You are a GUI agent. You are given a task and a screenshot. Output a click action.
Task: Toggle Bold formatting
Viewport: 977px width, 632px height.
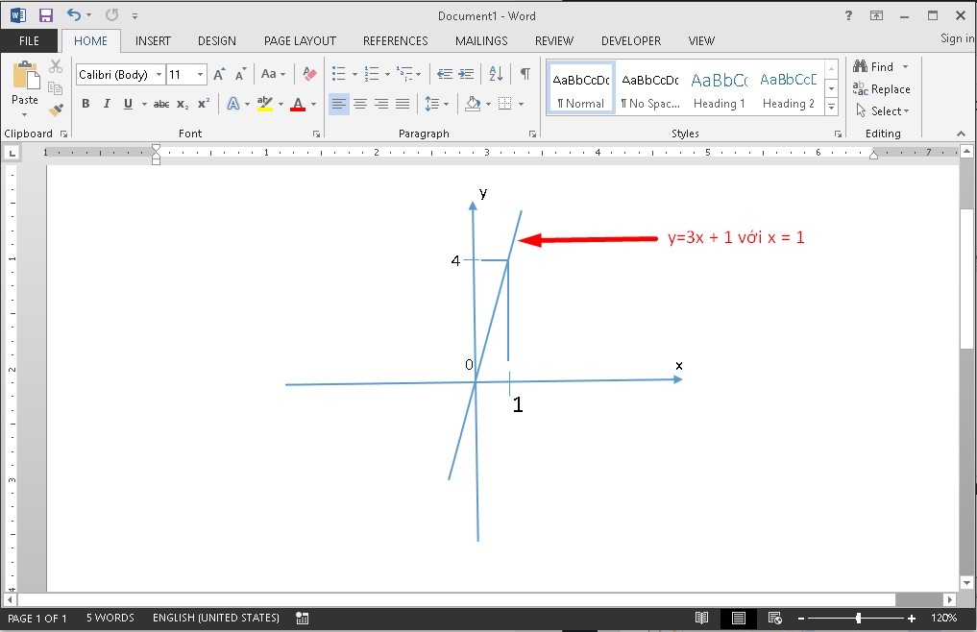[x=86, y=104]
